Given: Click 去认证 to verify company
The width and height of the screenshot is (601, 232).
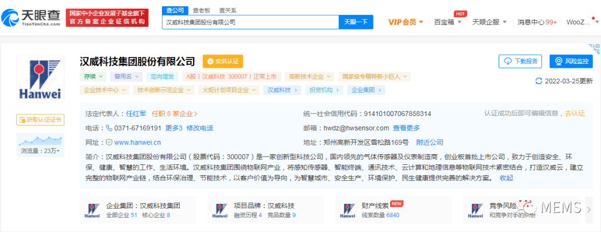Looking at the screenshot, I should [x=574, y=114].
